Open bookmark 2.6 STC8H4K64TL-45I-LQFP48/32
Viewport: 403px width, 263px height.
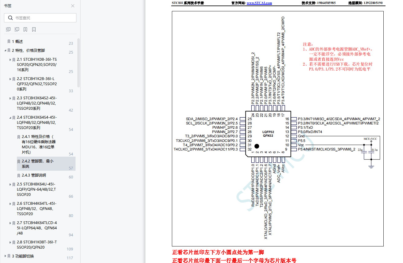point(37,208)
